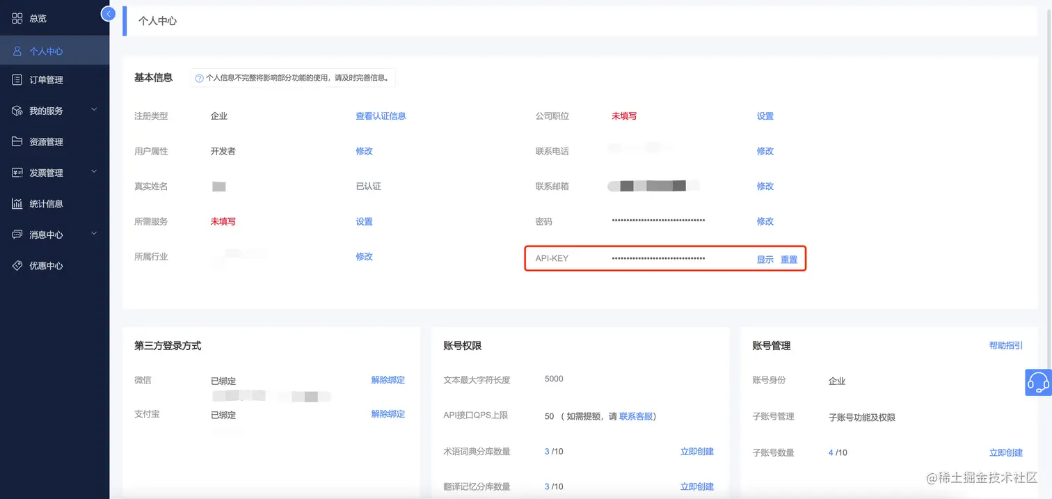The image size is (1052, 499).
Task: Collapse the sidebar with the round arrow button
Action: (x=108, y=13)
